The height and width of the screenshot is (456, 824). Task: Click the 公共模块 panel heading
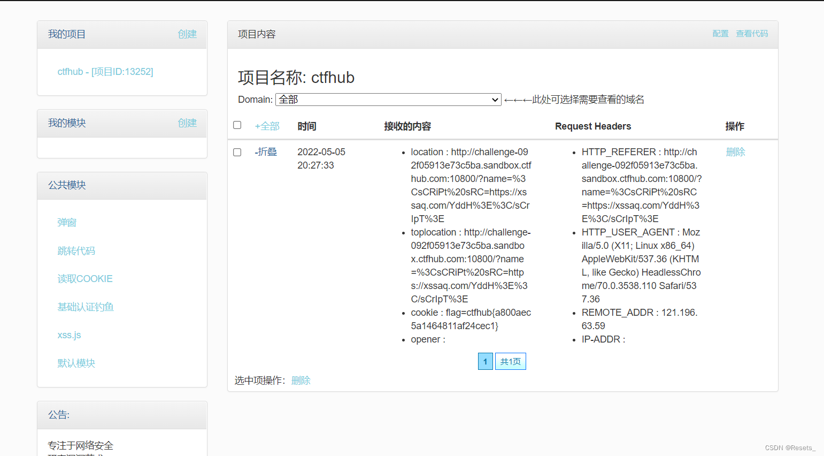point(67,185)
